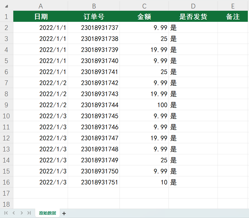Select order number 23018931747 cell

click(x=94, y=138)
